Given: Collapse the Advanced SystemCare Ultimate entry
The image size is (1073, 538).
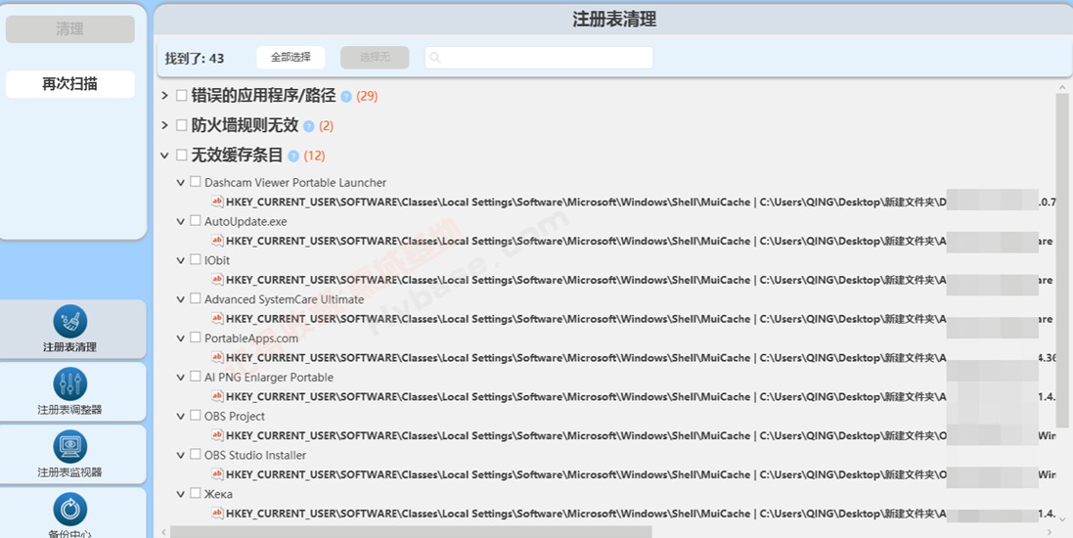Looking at the screenshot, I should [x=181, y=299].
